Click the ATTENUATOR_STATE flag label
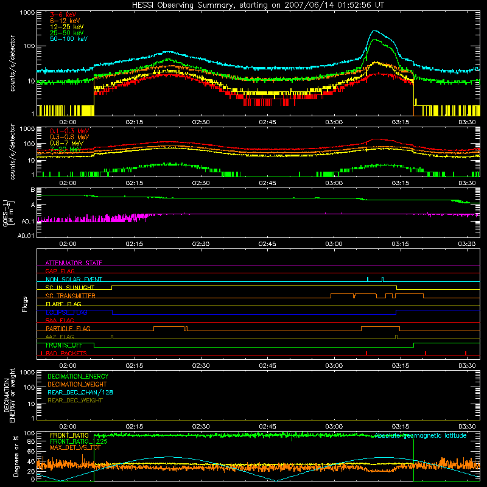 pyautogui.click(x=74, y=263)
